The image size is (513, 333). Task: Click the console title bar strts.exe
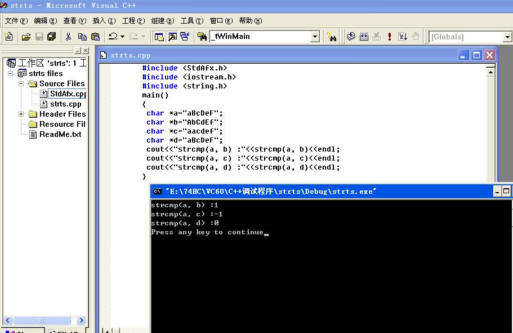[271, 191]
